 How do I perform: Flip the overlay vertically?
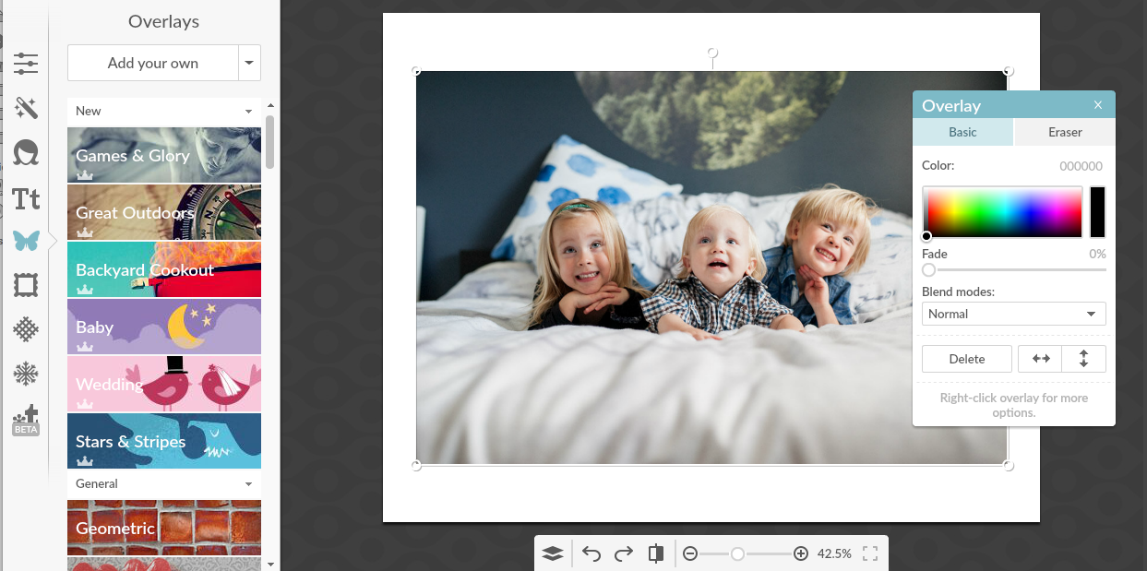pyautogui.click(x=1084, y=359)
